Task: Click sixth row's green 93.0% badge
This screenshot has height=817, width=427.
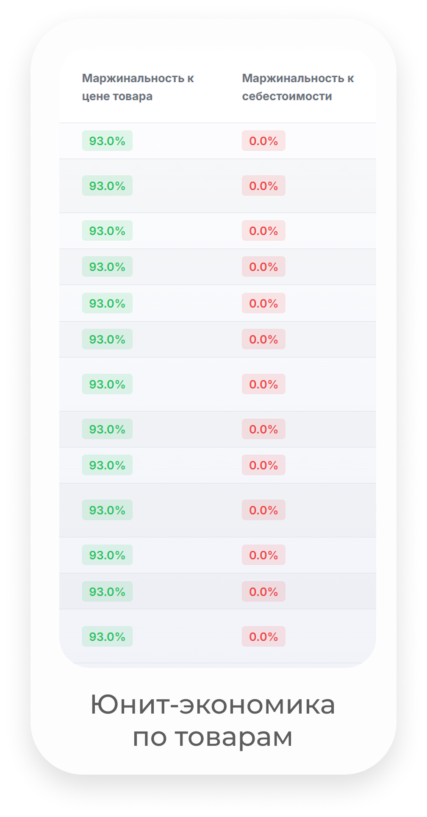Action: tap(107, 339)
